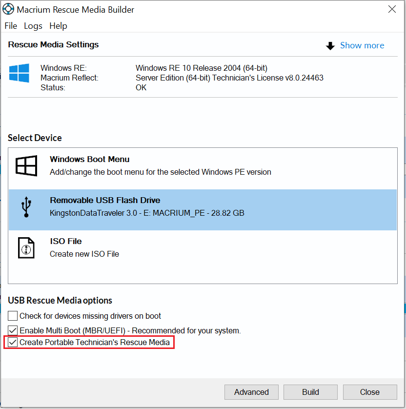Open the File menu
The image size is (406, 409).
click(10, 26)
